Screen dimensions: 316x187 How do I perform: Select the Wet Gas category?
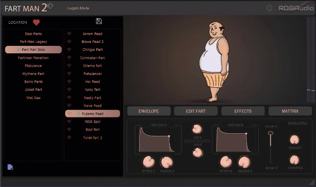click(33, 98)
